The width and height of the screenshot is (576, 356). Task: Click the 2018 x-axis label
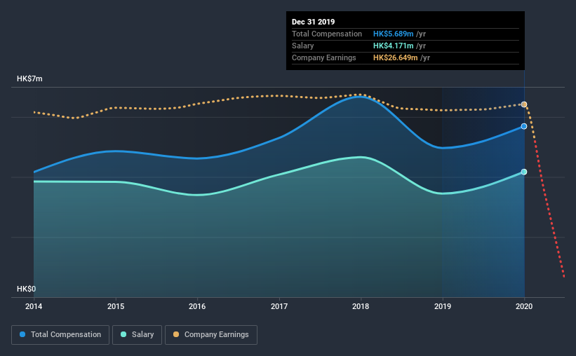point(361,306)
